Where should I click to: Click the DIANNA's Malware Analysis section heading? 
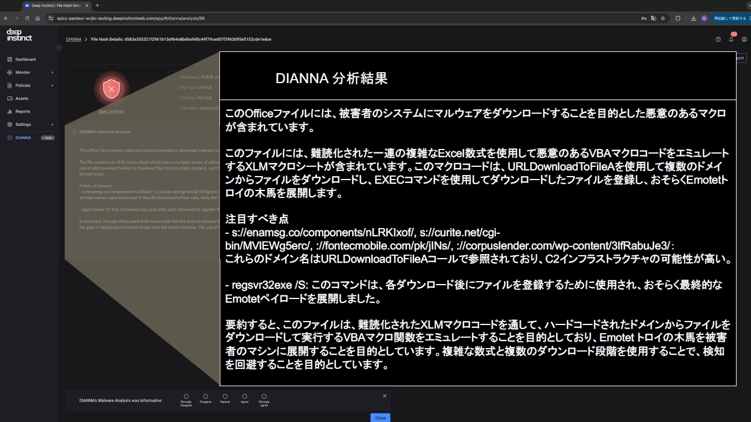click(105, 132)
